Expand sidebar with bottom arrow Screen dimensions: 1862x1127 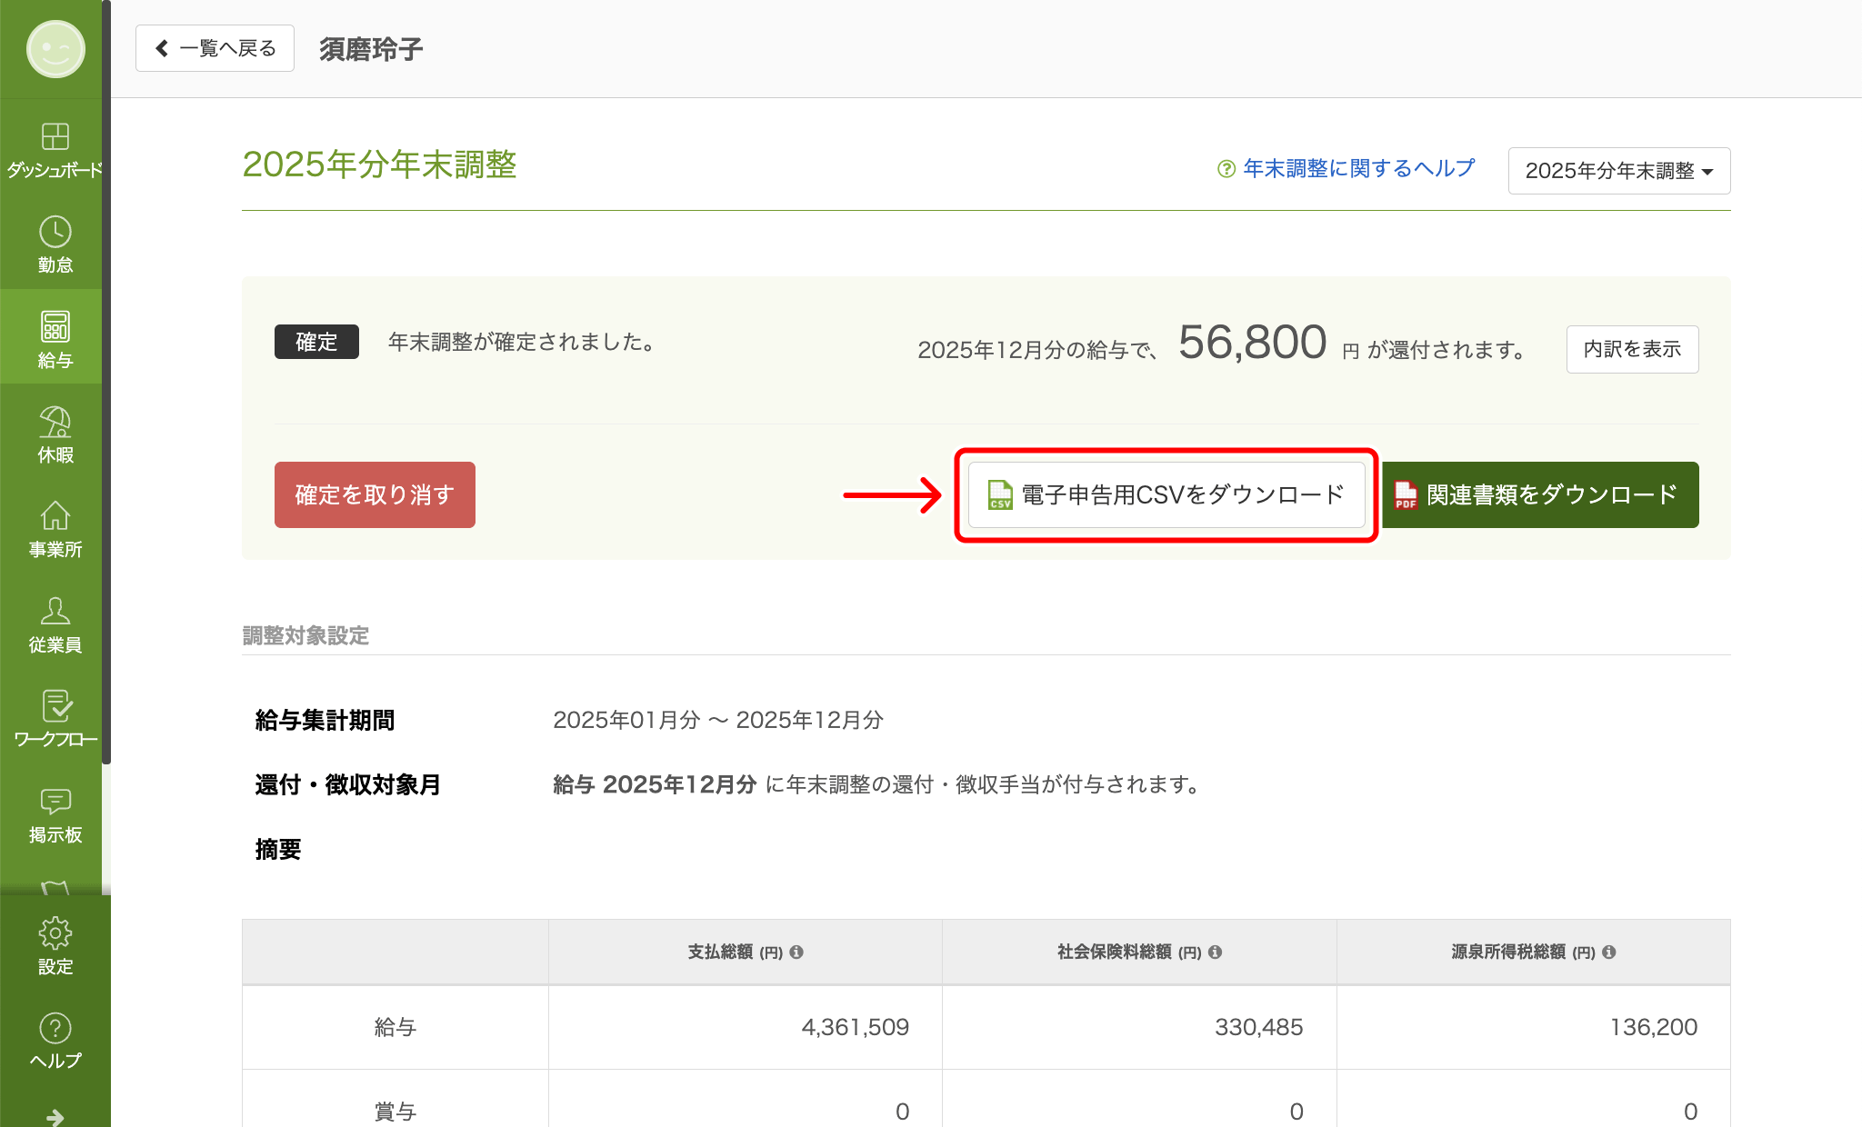tap(55, 1117)
